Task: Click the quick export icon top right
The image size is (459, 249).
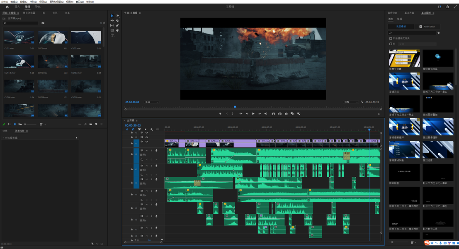Action: click(x=447, y=7)
